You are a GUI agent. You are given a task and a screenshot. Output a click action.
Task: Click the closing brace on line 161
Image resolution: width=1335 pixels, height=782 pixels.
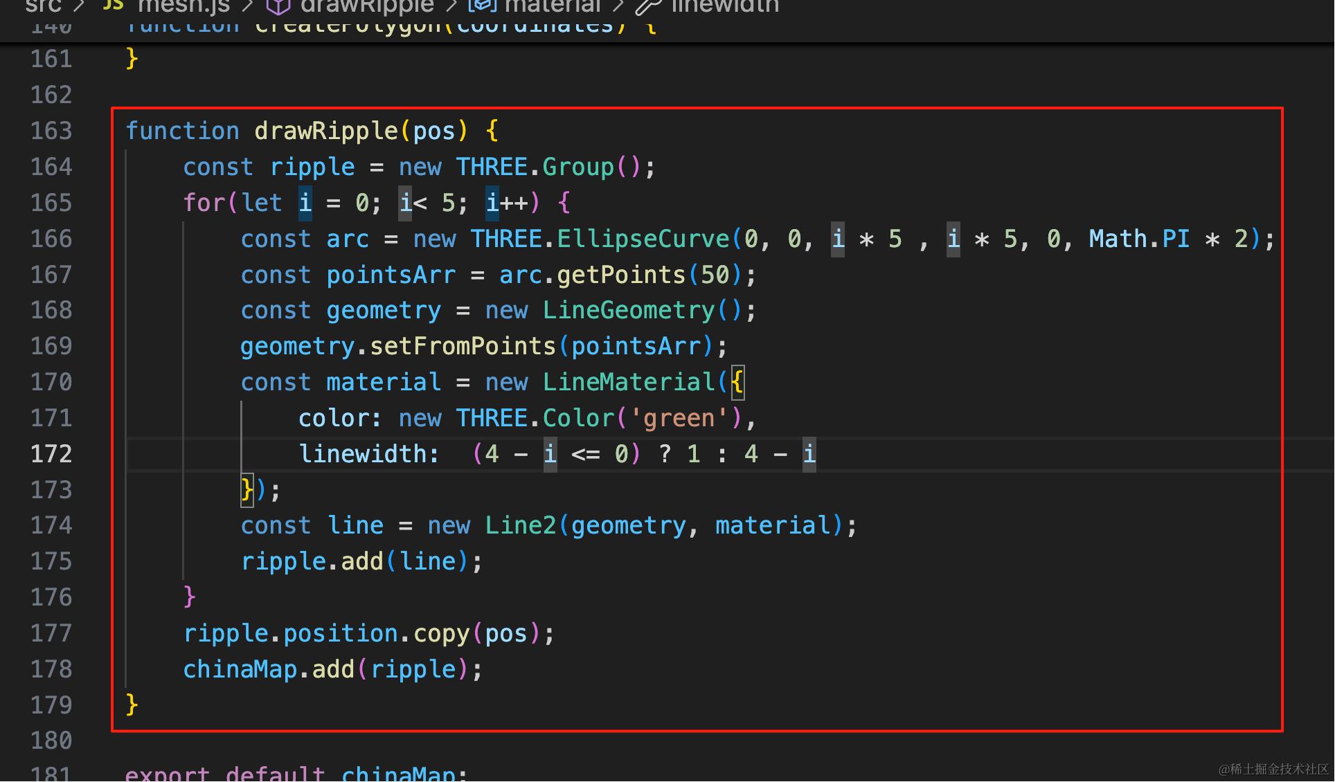pyautogui.click(x=132, y=59)
